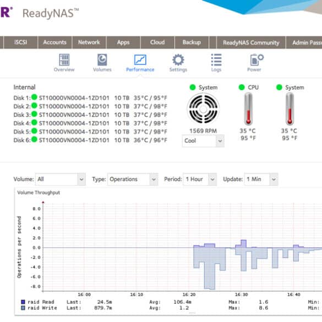This screenshot has width=322, height=322.
Task: Open the Volumes section icon
Action: (102, 60)
